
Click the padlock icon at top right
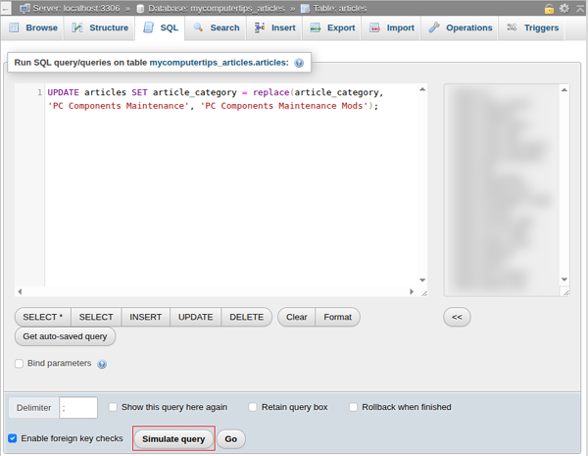[x=549, y=8]
